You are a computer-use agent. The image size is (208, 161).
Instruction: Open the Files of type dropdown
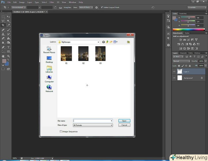tap(111, 125)
